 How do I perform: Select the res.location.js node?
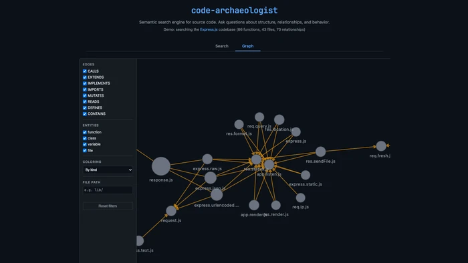coord(279,119)
